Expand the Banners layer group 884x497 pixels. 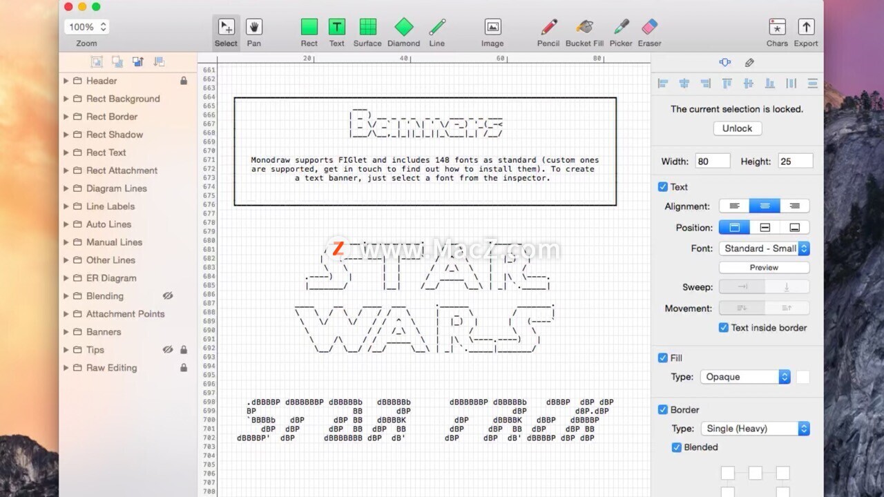point(66,332)
